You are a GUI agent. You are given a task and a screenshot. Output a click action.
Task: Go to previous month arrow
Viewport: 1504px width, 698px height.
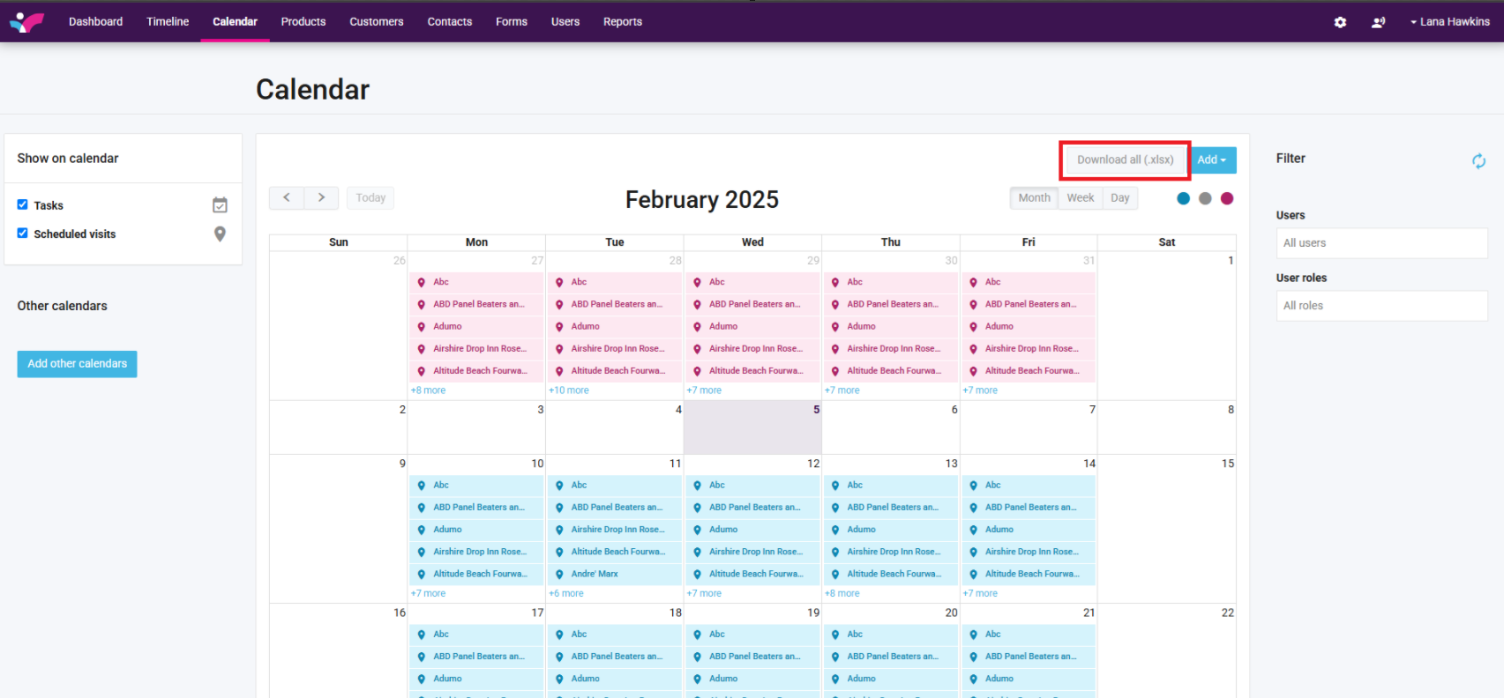coord(287,198)
